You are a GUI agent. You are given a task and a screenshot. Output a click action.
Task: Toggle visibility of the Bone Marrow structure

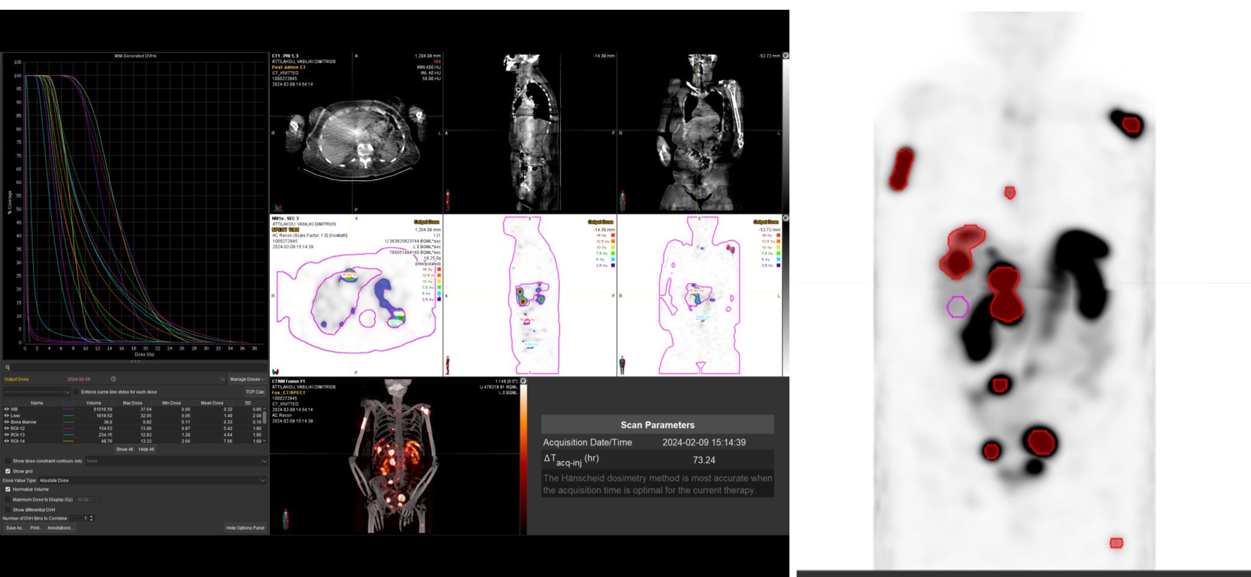(x=7, y=422)
